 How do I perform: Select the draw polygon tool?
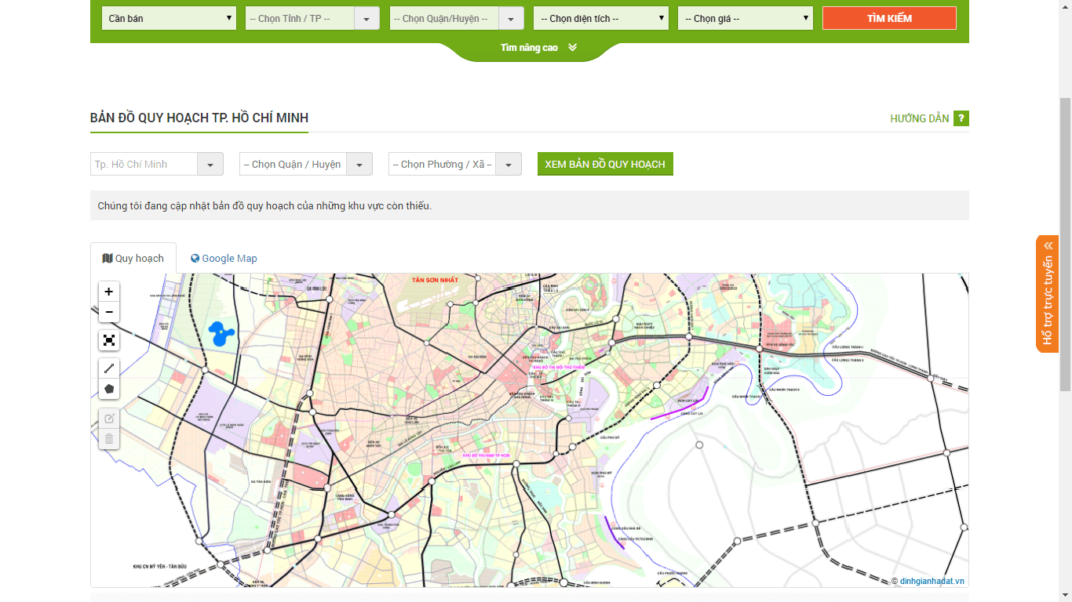tap(109, 388)
